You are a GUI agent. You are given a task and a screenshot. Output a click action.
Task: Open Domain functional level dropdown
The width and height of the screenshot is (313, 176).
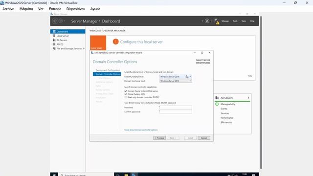(176, 81)
